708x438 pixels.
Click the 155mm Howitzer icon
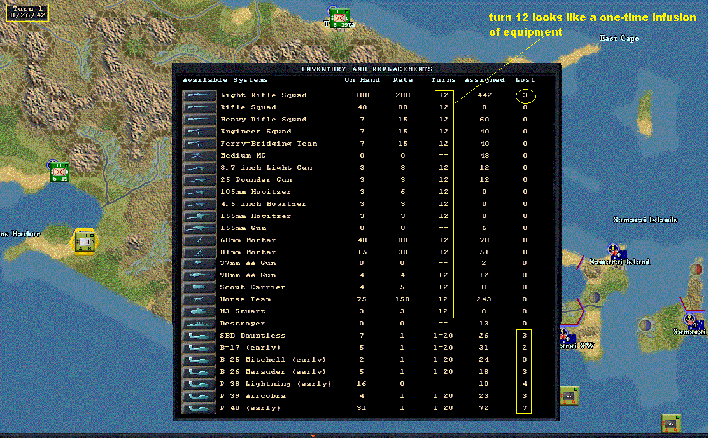pyautogui.click(x=199, y=217)
